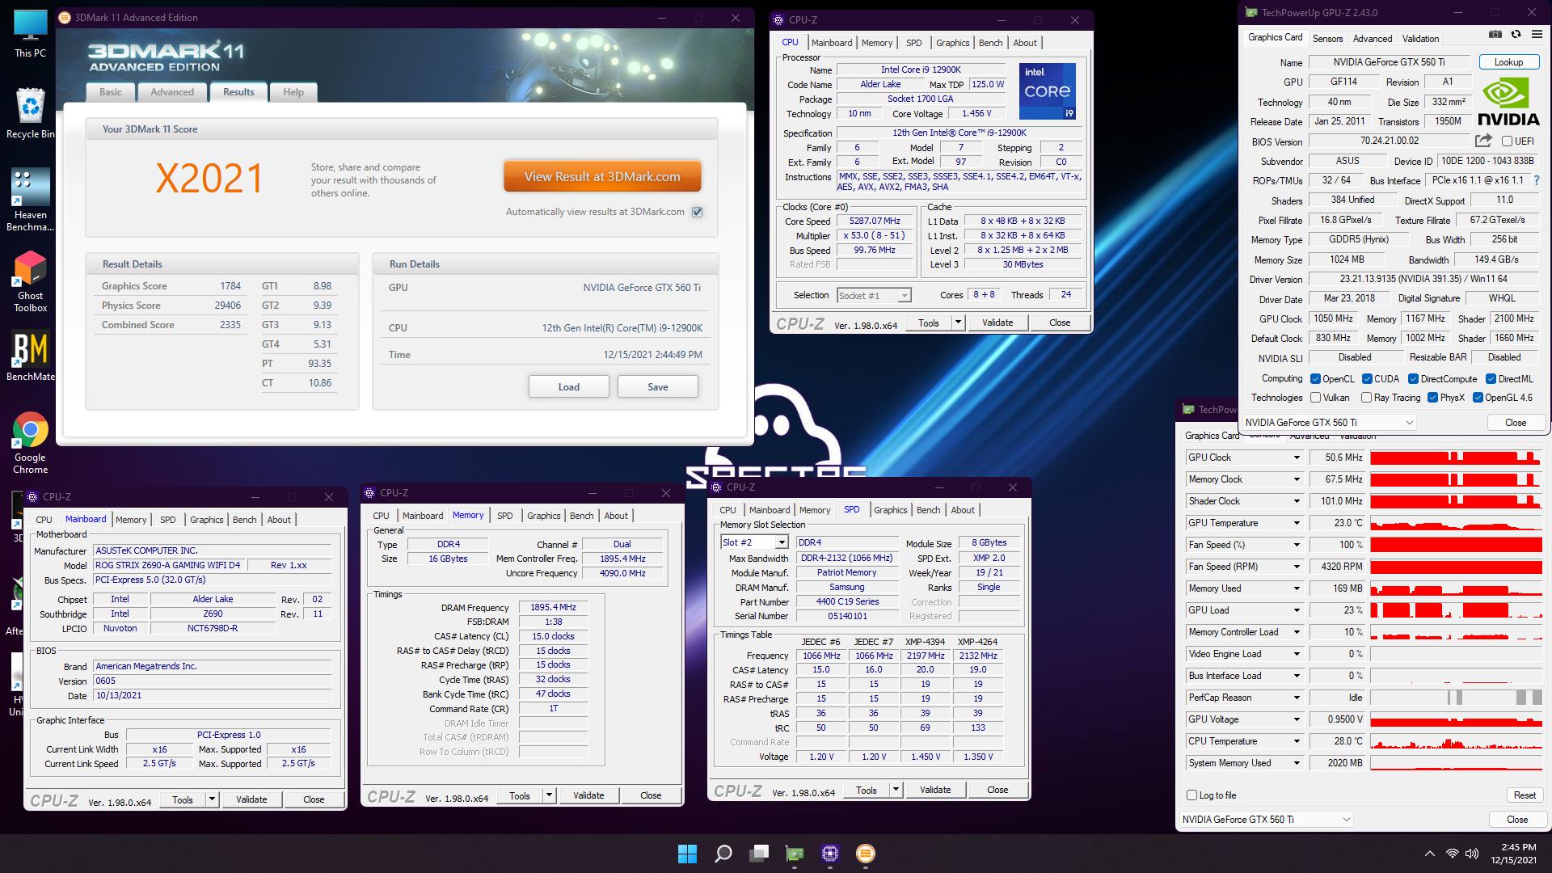
Task: Click the Core Speed field 5287.07 MHz
Action: (x=875, y=221)
